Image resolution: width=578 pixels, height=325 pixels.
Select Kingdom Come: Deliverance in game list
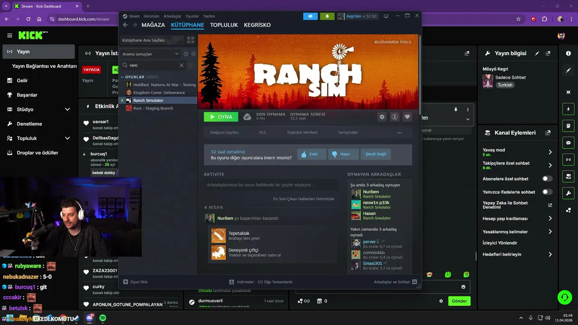click(x=158, y=93)
